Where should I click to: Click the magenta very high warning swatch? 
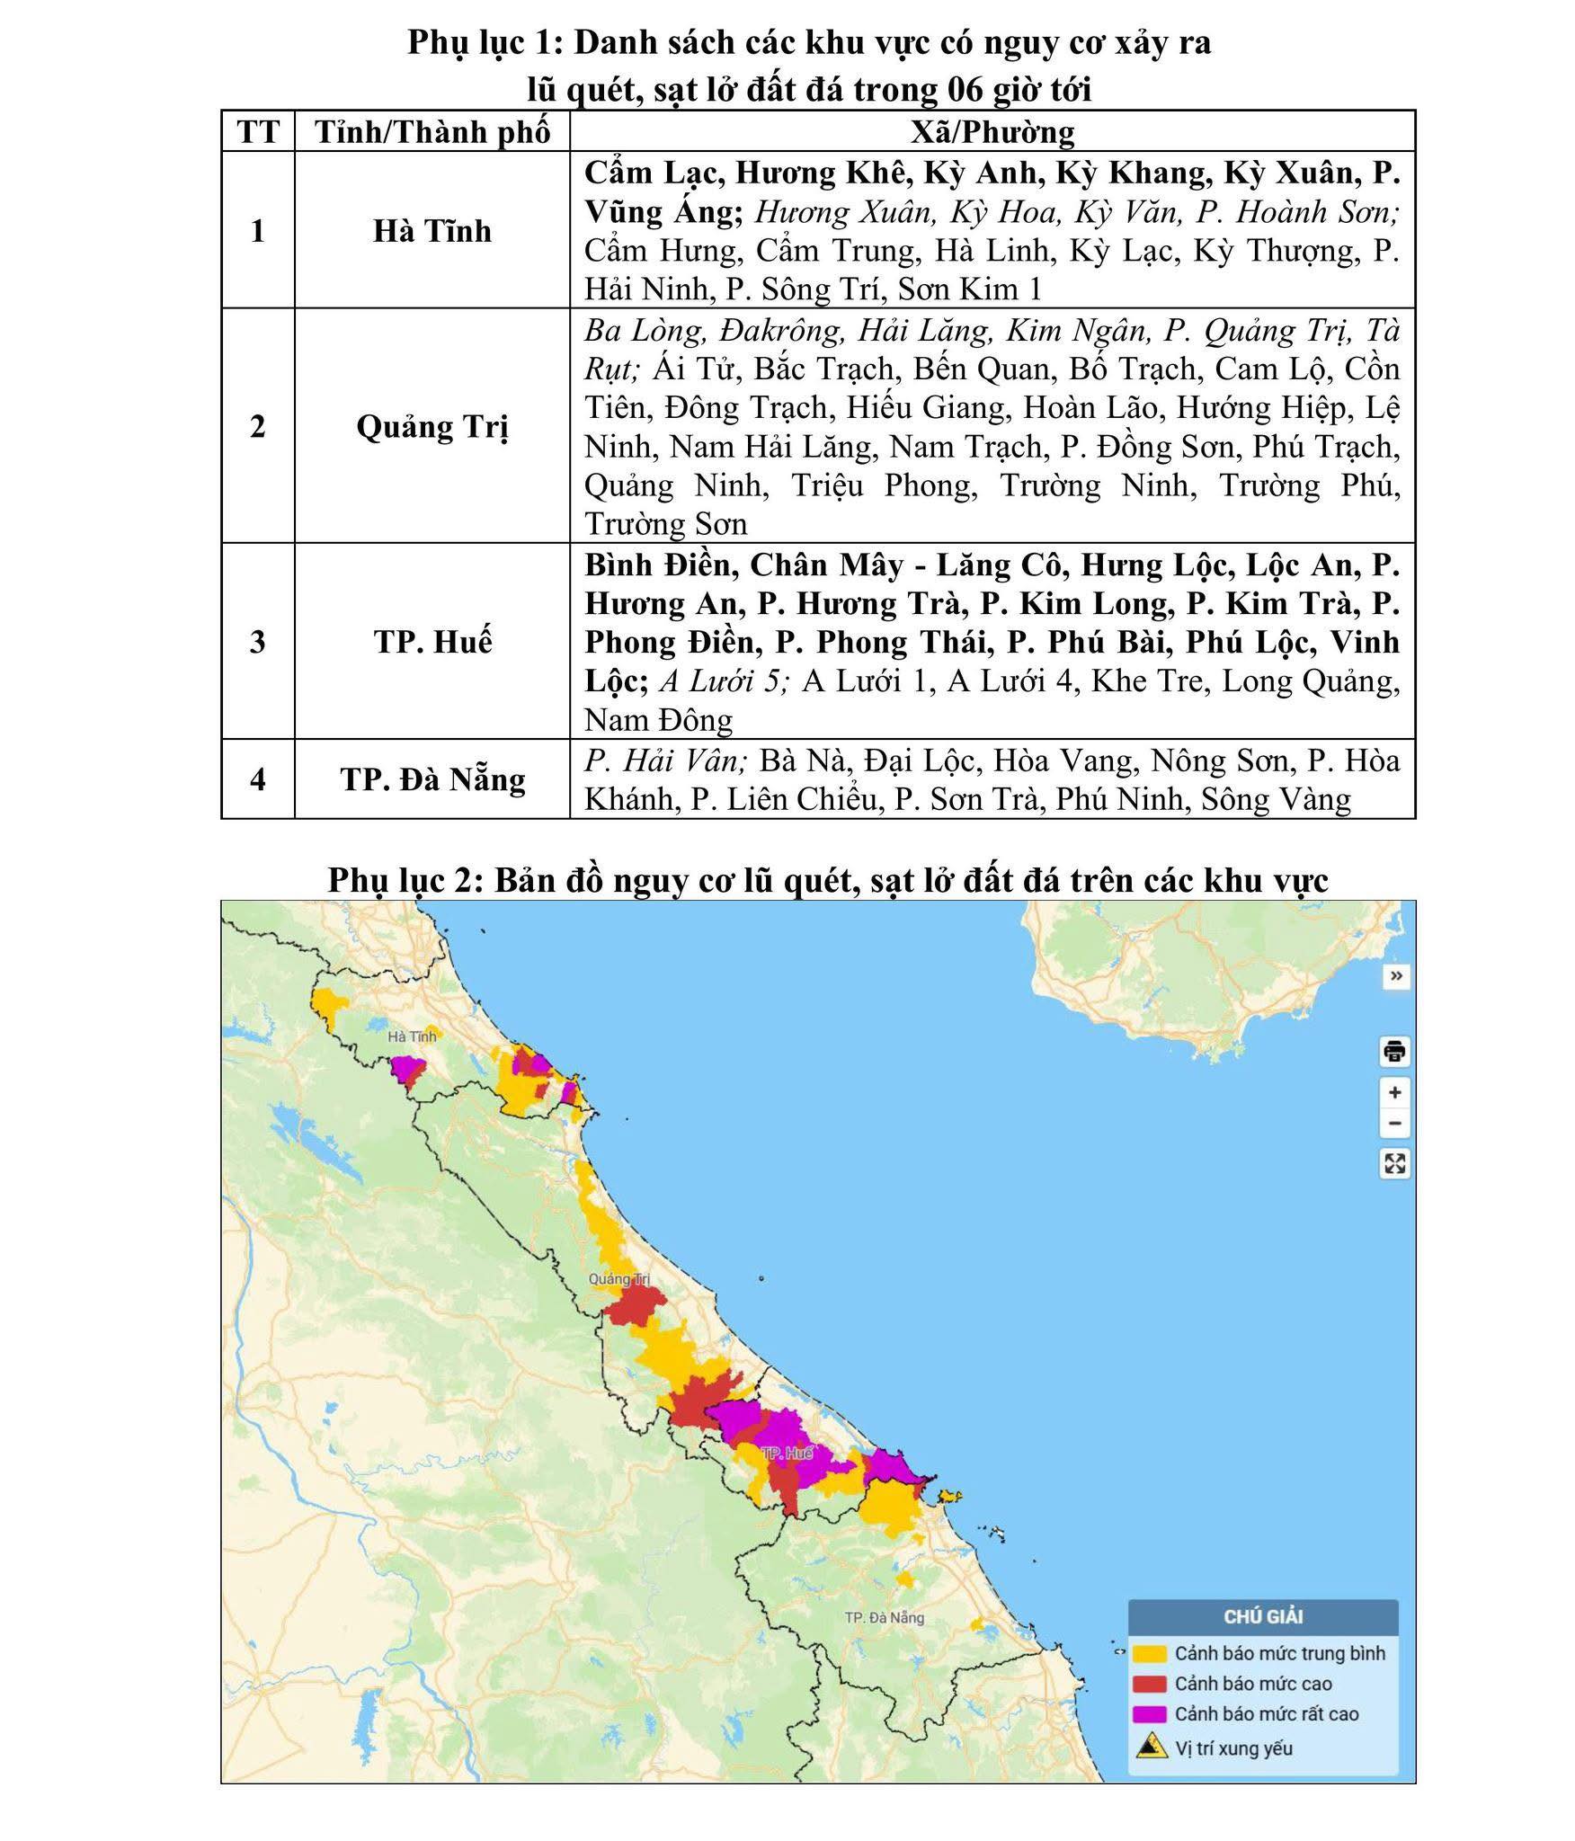click(x=1149, y=1714)
